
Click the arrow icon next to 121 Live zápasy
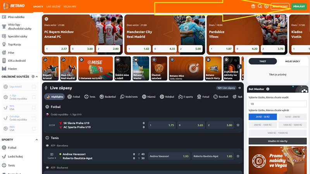tap(239, 88)
